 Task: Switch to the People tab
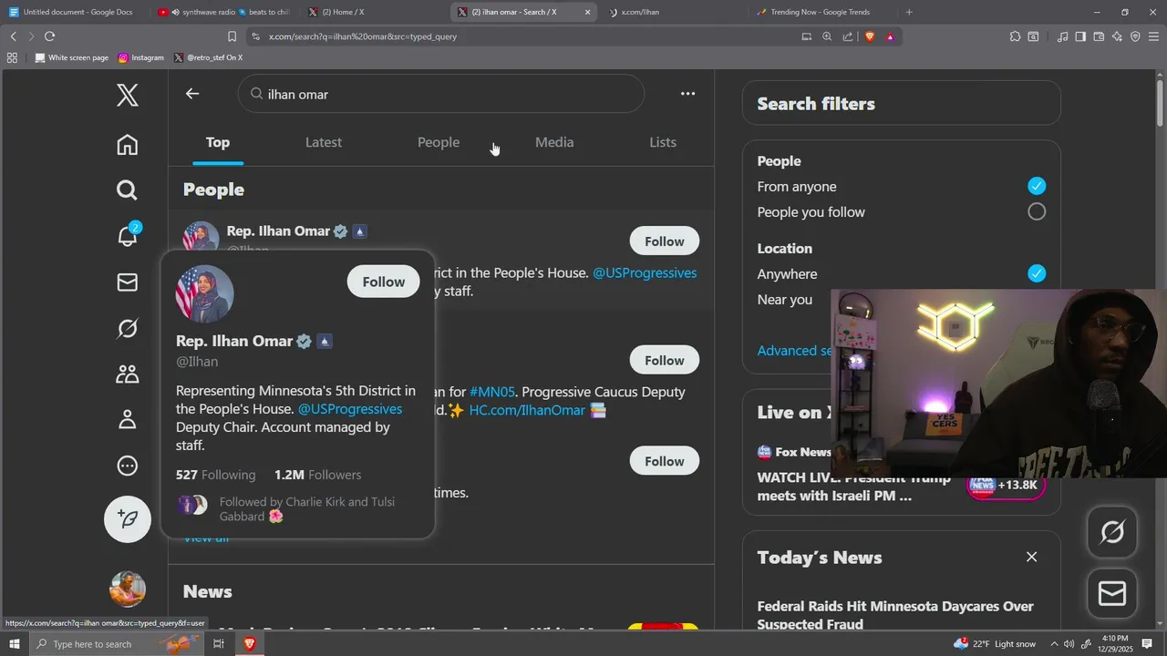(439, 142)
